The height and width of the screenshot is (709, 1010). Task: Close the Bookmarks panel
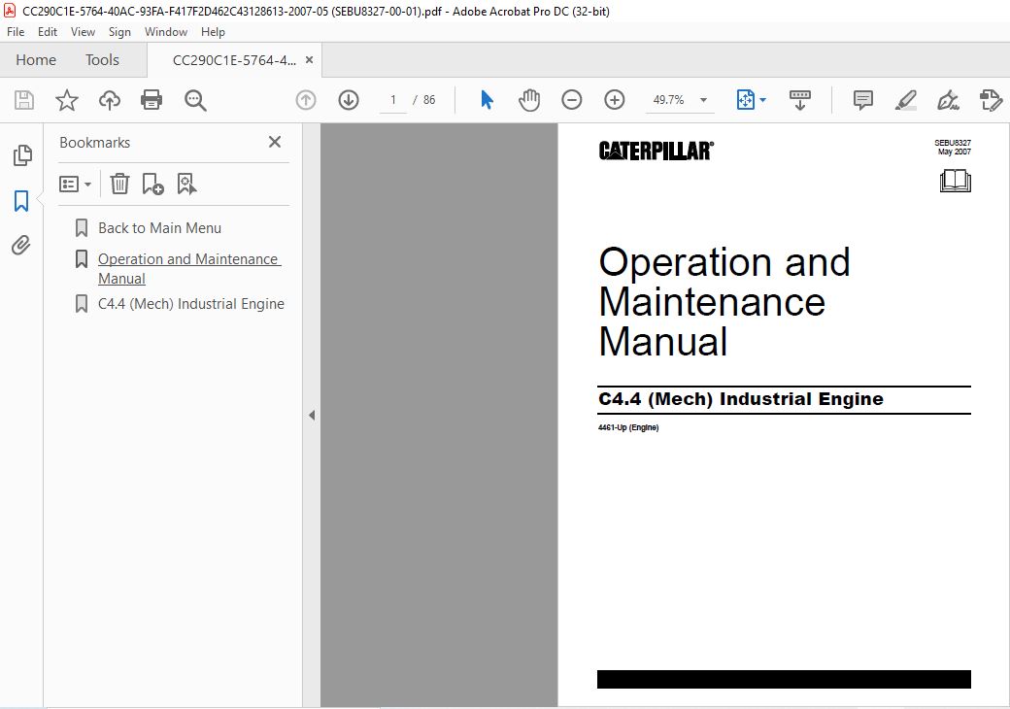[275, 142]
